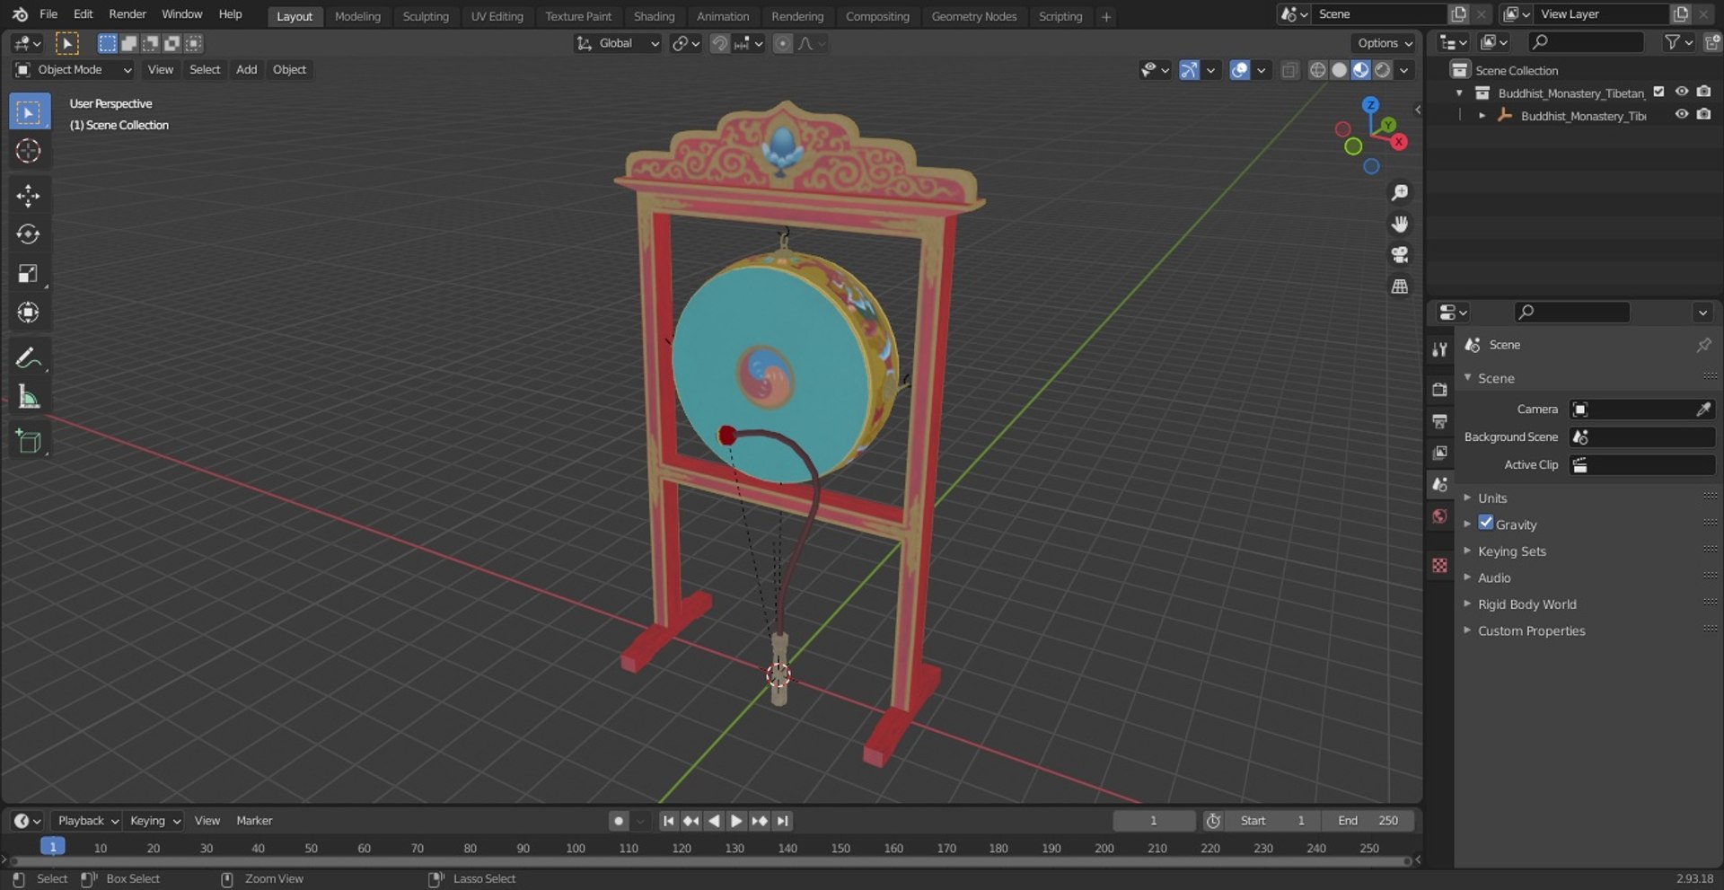Image resolution: width=1724 pixels, height=890 pixels.
Task: Toggle the camera view icon
Action: tap(1399, 255)
